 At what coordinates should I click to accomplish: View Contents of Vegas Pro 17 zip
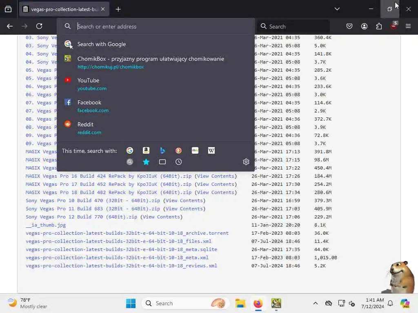click(x=216, y=184)
